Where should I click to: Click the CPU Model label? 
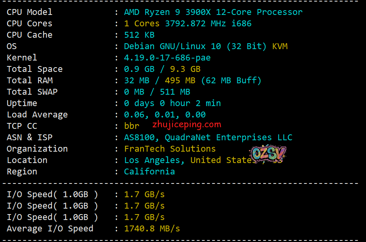pos(29,12)
